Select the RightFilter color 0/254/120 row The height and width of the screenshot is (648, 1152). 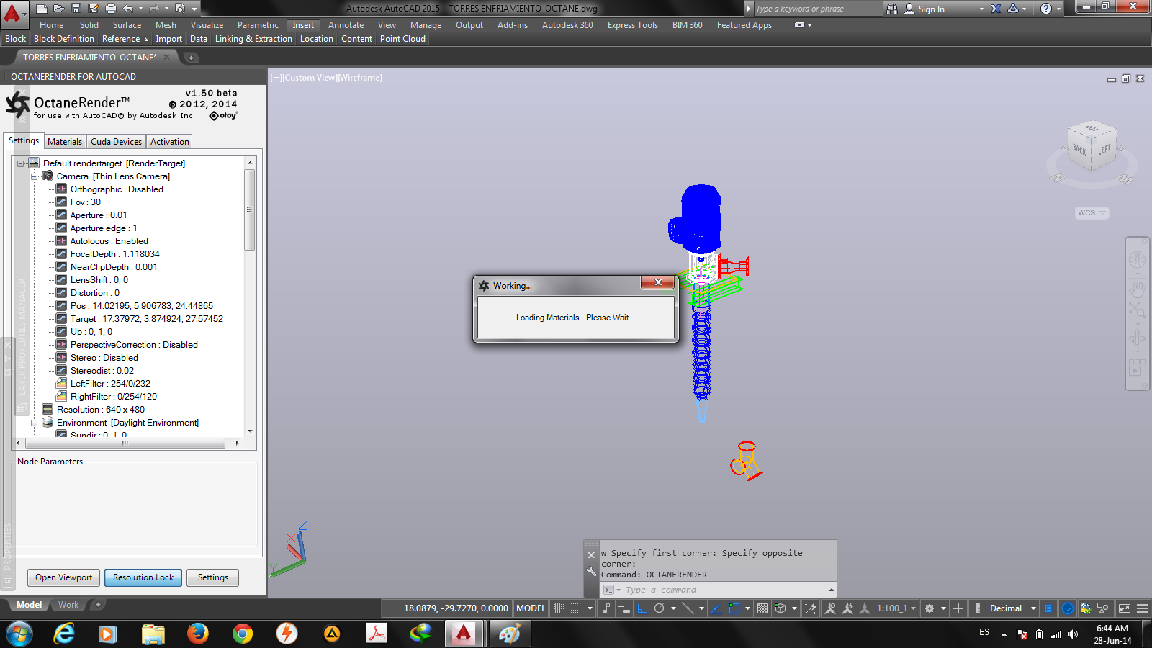(x=113, y=397)
